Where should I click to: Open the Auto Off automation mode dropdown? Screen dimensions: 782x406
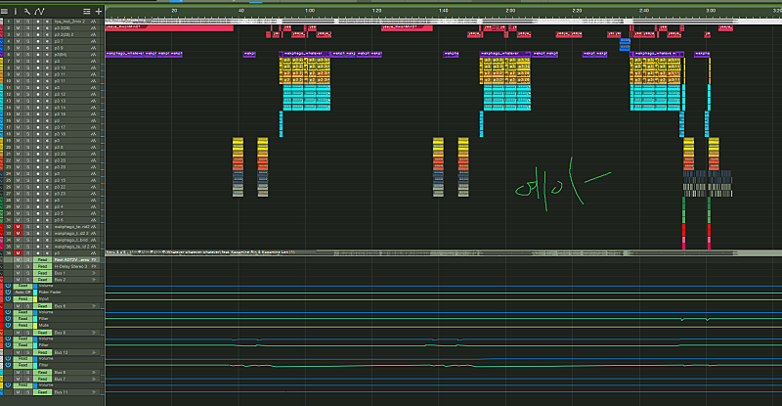(22, 293)
